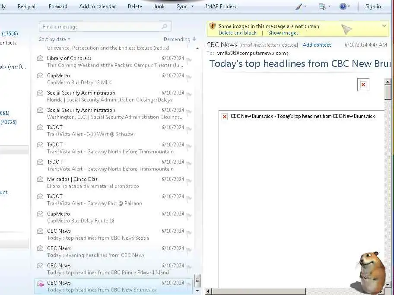Choose Add to calendar in toolbar

[x=98, y=6]
